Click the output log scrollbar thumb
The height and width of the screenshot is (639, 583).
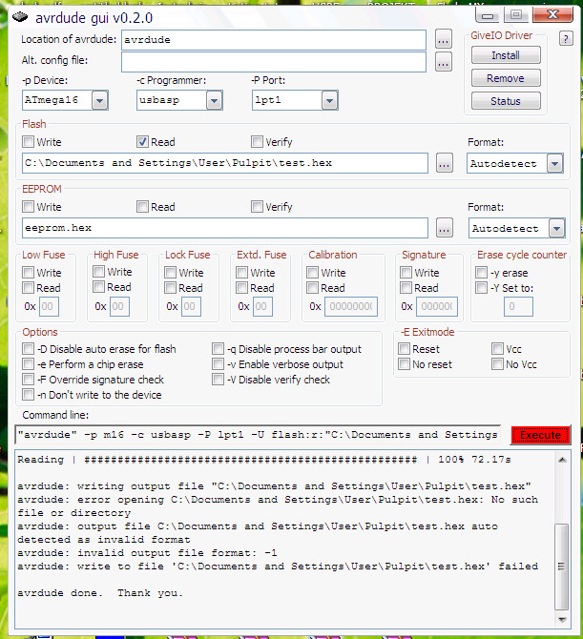pos(562,567)
